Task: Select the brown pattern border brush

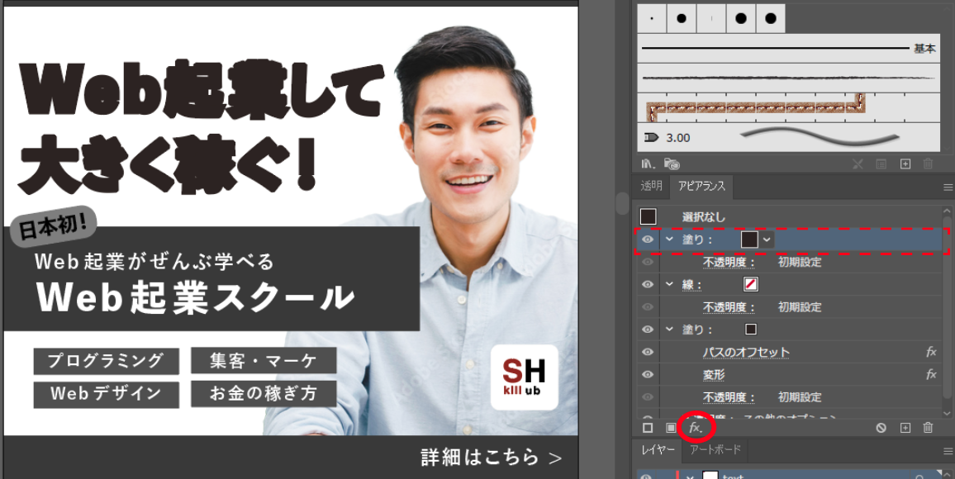Action: (789, 107)
